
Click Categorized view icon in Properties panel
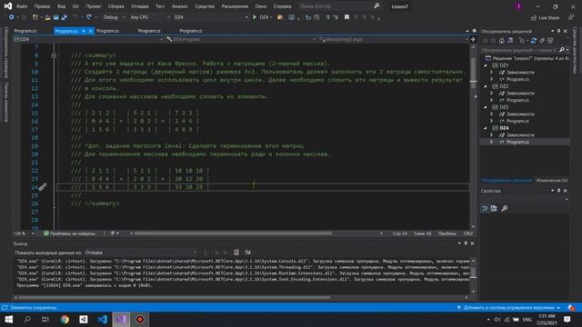(485, 208)
